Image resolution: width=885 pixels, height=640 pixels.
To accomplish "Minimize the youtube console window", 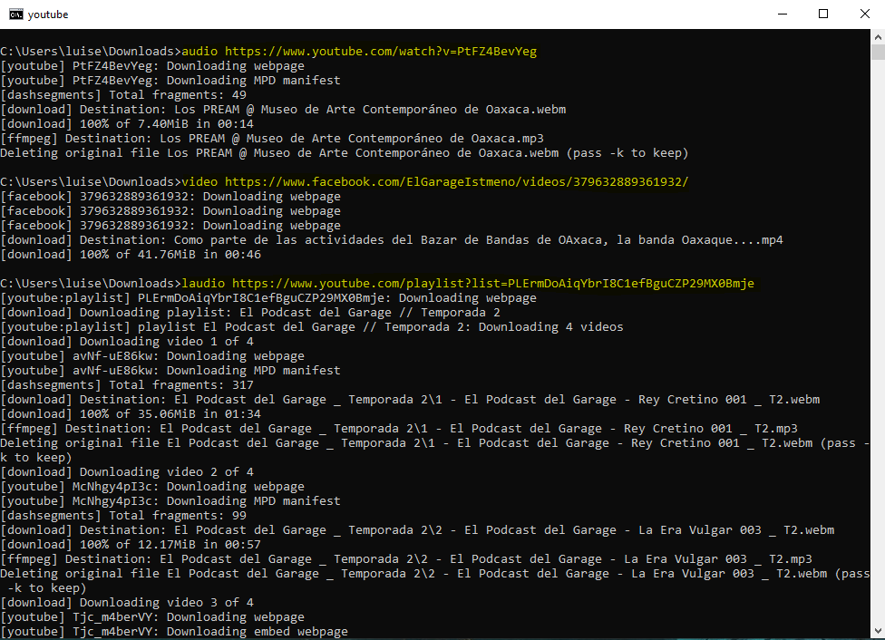I will tap(783, 15).
